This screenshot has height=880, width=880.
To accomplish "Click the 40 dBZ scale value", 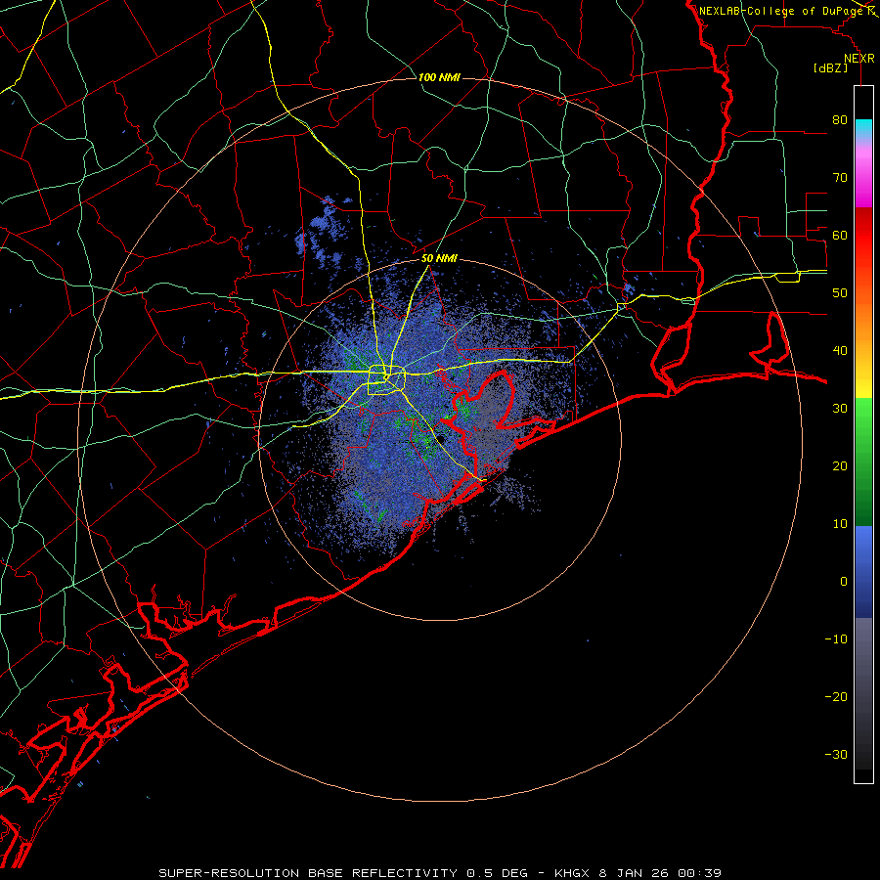I will tap(840, 351).
